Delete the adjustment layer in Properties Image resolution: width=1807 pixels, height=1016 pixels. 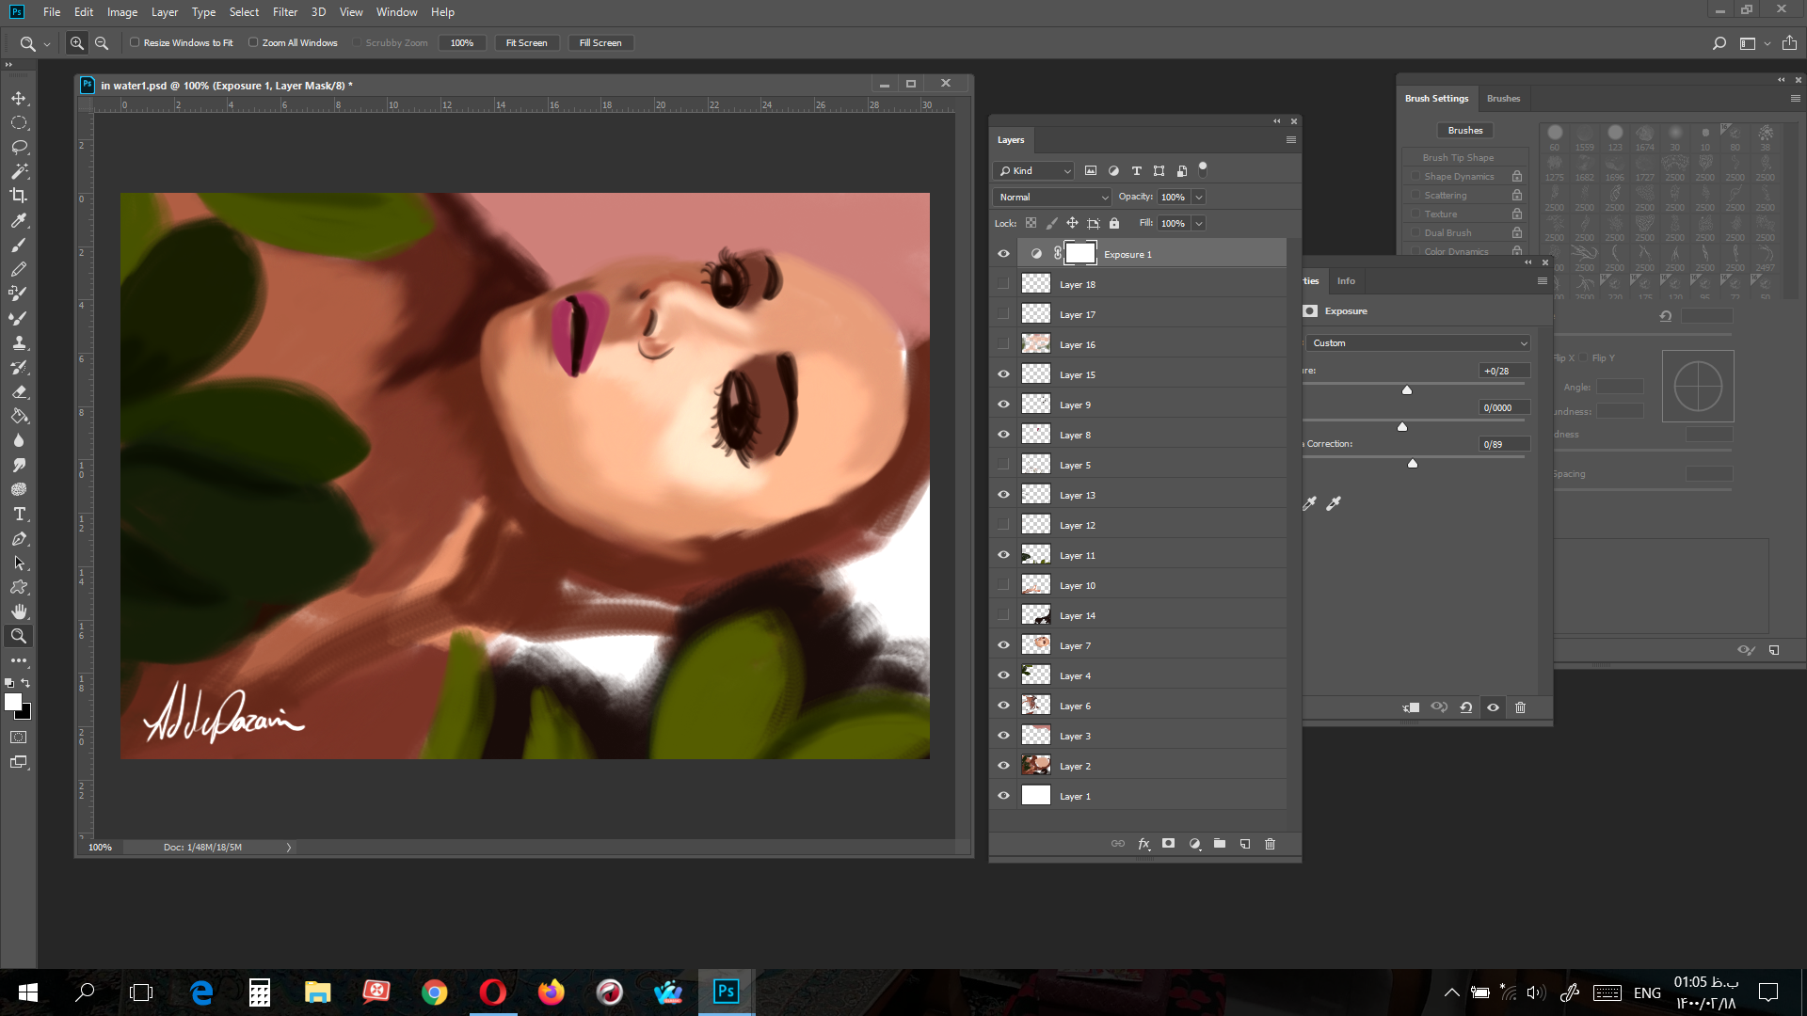click(x=1520, y=707)
